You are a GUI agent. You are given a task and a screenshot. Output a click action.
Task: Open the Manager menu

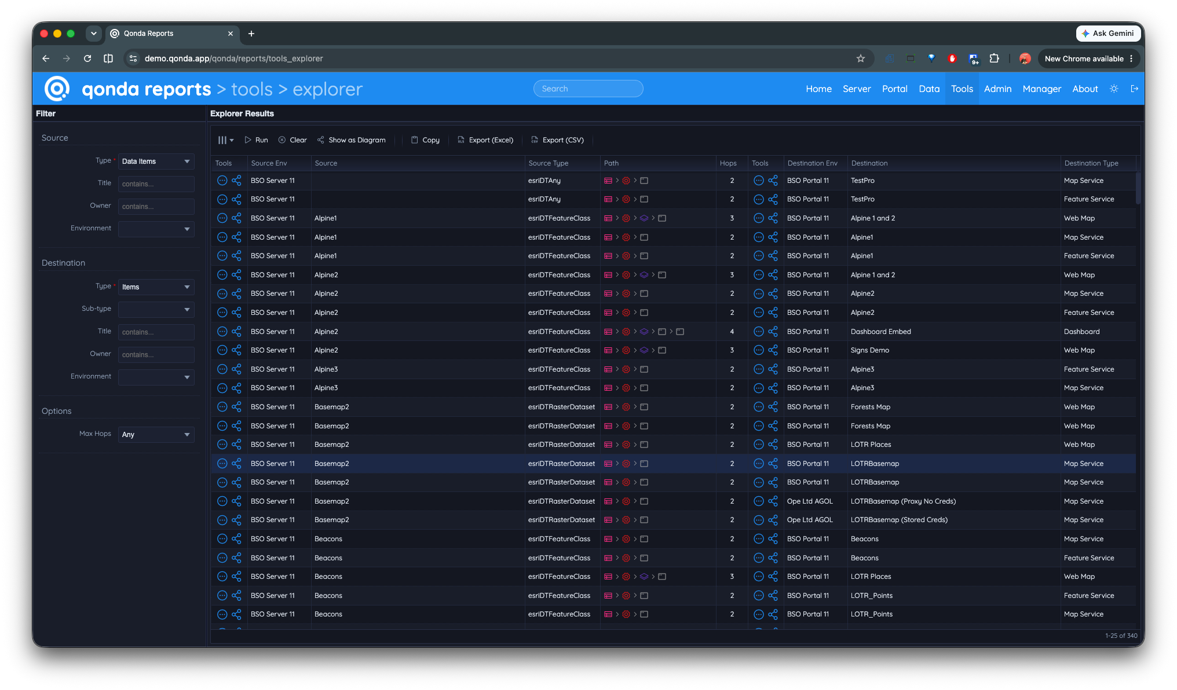[x=1041, y=89]
